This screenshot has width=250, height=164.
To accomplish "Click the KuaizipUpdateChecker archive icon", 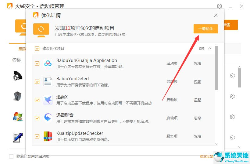I will (48, 136).
